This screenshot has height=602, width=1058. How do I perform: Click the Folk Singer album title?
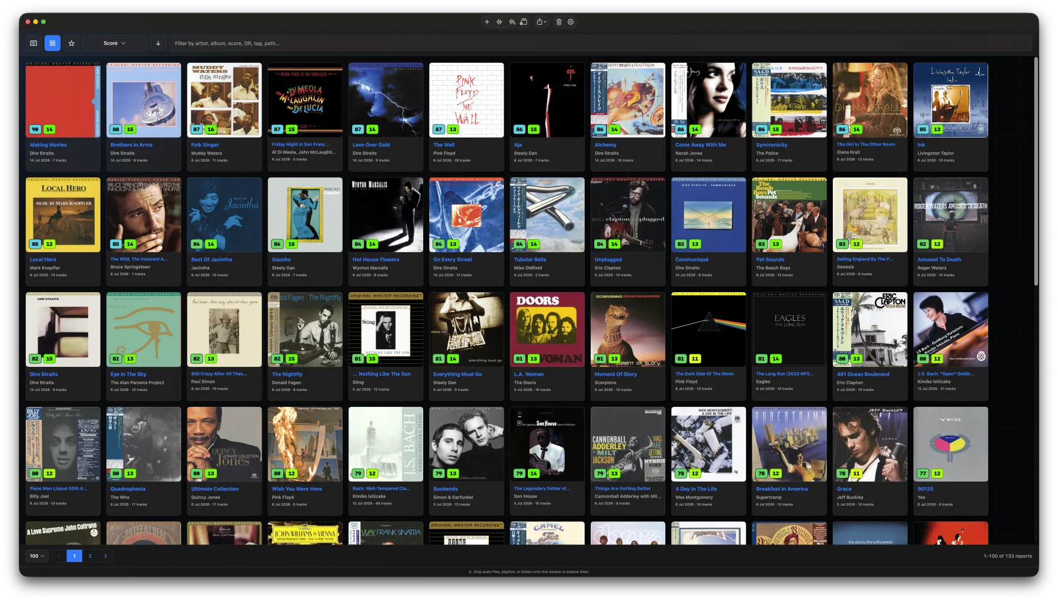(205, 145)
